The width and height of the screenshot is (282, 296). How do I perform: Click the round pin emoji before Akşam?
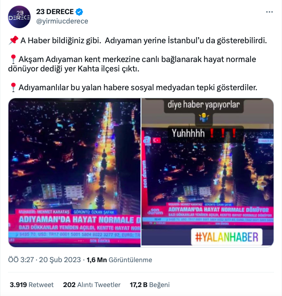tap(13, 59)
